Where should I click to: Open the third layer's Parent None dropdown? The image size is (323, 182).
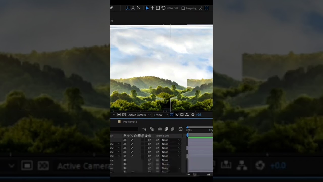171,148
